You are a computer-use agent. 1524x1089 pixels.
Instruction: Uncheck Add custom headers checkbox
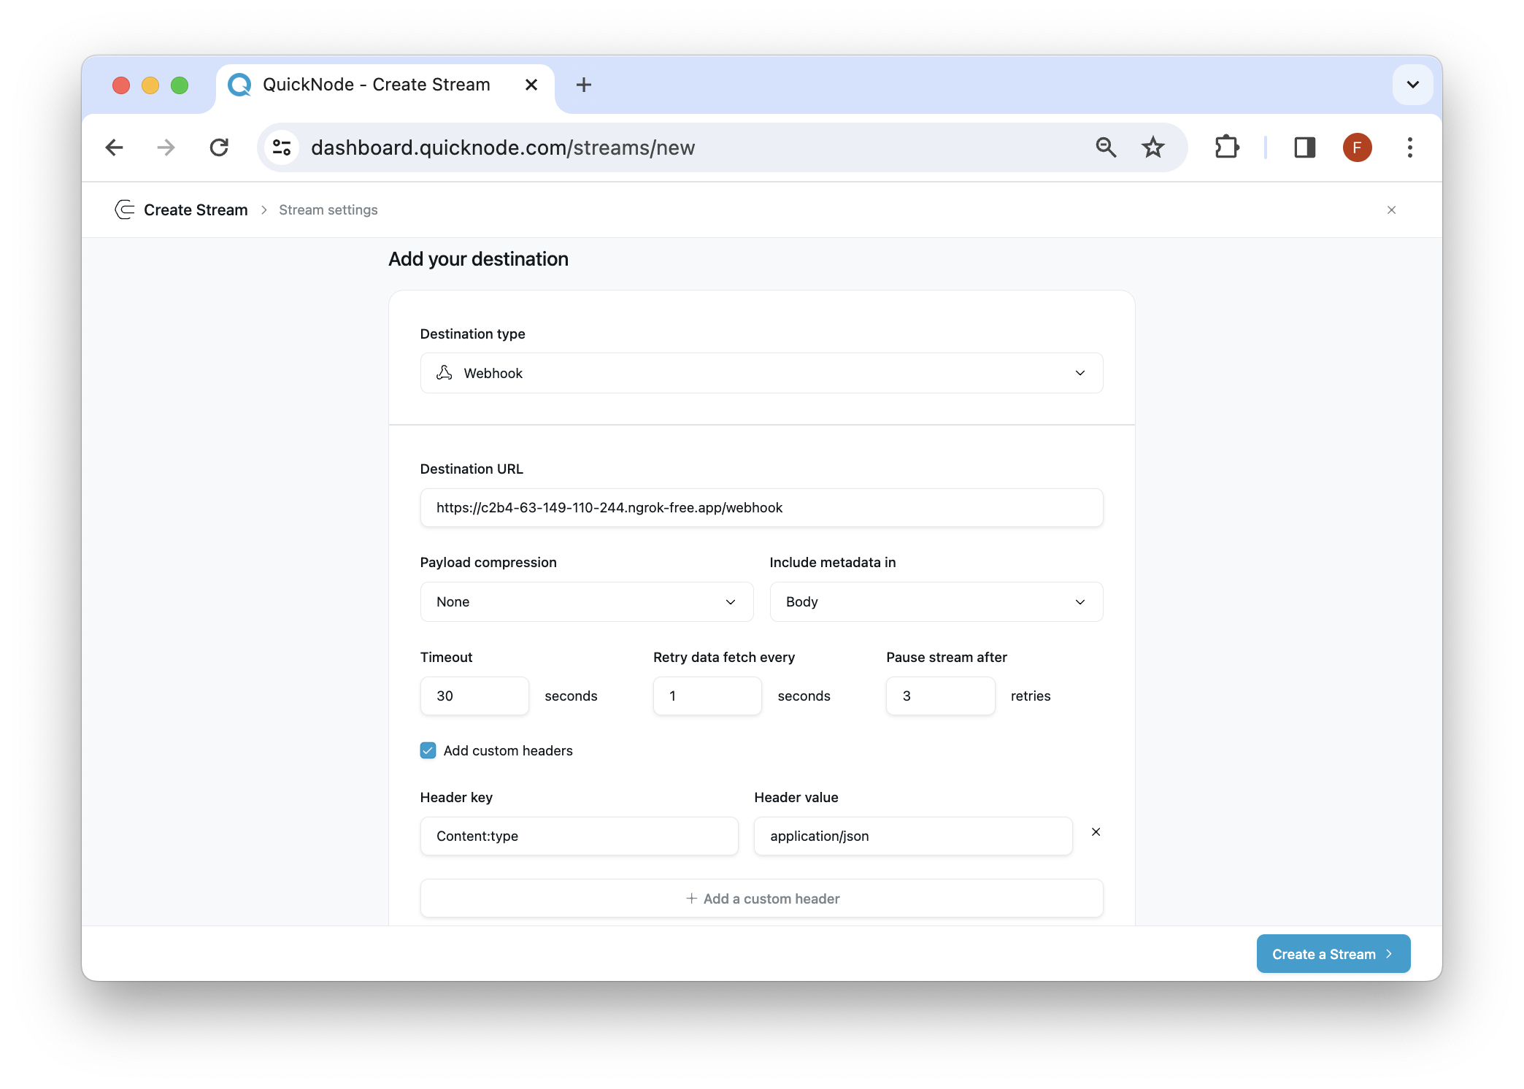(428, 750)
